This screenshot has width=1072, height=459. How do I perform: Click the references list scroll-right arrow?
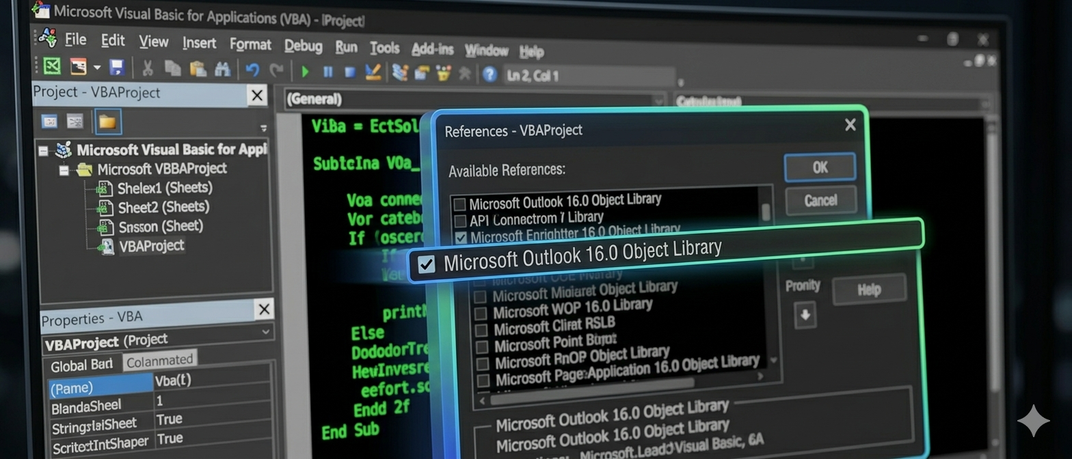(759, 376)
